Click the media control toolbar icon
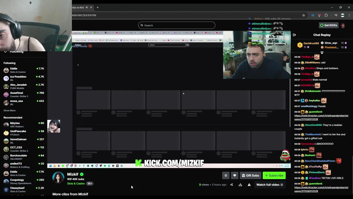 click(x=336, y=15)
